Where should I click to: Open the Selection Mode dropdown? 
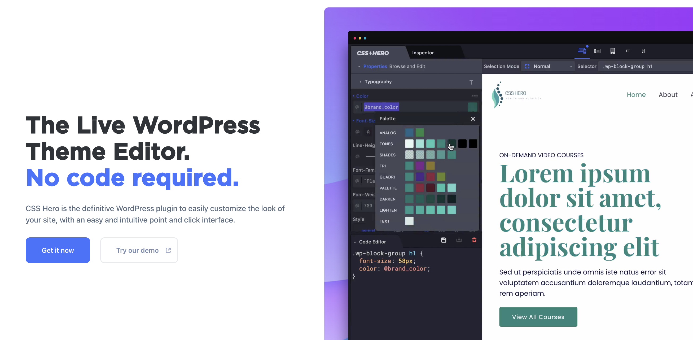(548, 66)
